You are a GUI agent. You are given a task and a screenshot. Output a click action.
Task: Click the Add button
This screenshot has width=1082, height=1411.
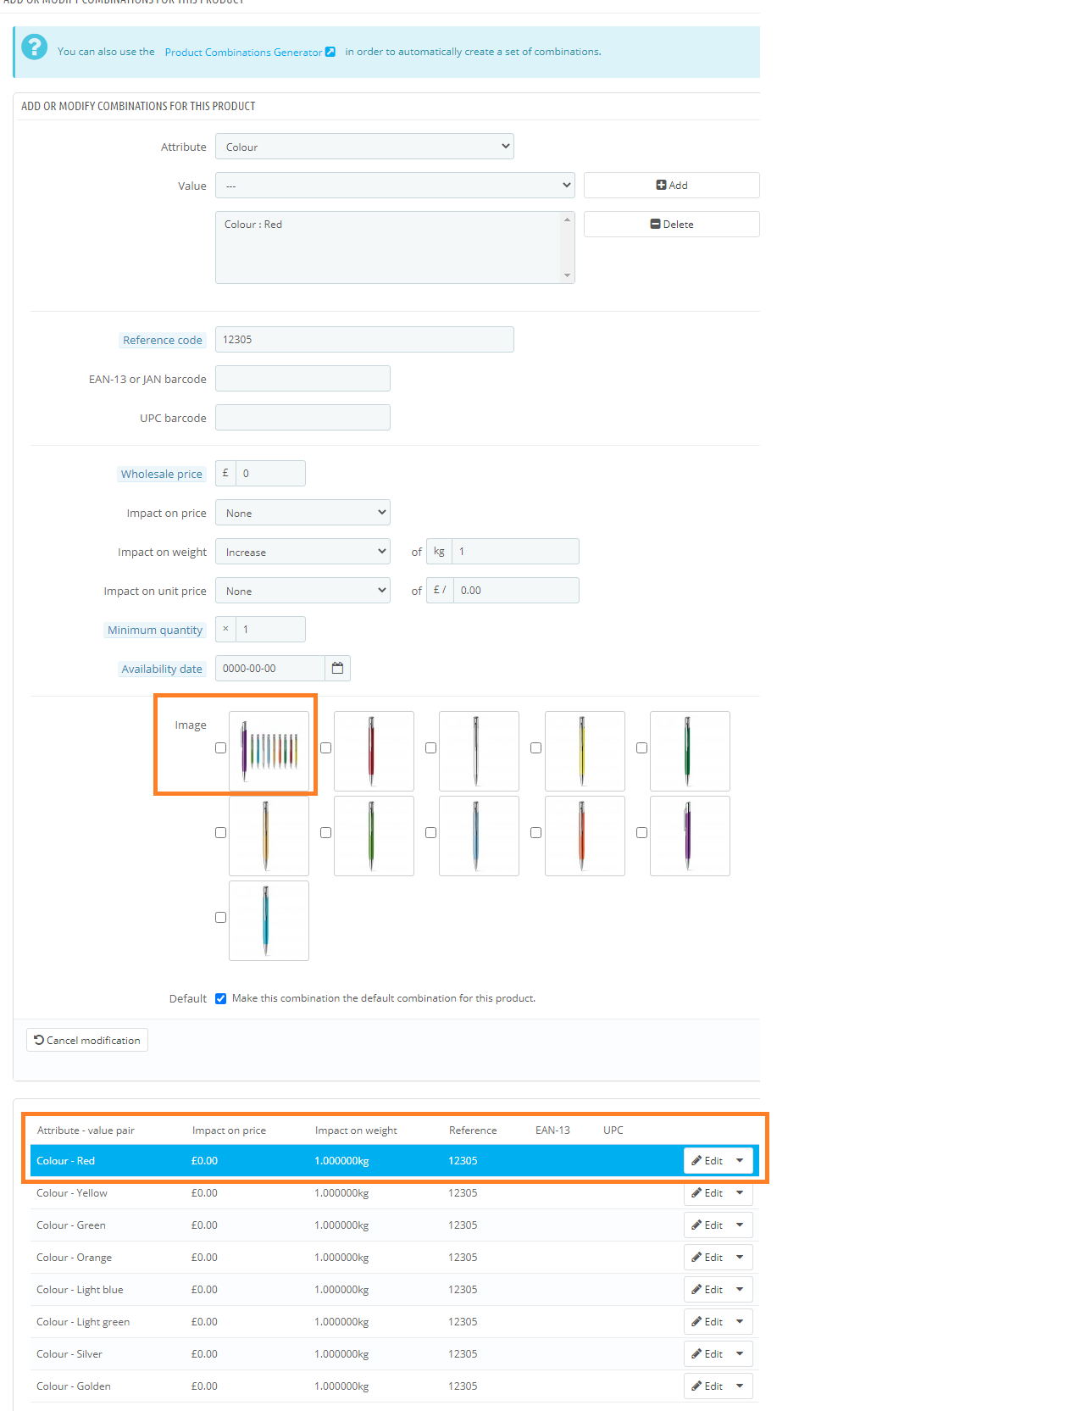point(671,186)
